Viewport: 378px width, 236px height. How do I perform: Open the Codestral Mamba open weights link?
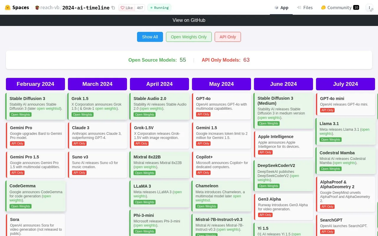click(x=345, y=163)
